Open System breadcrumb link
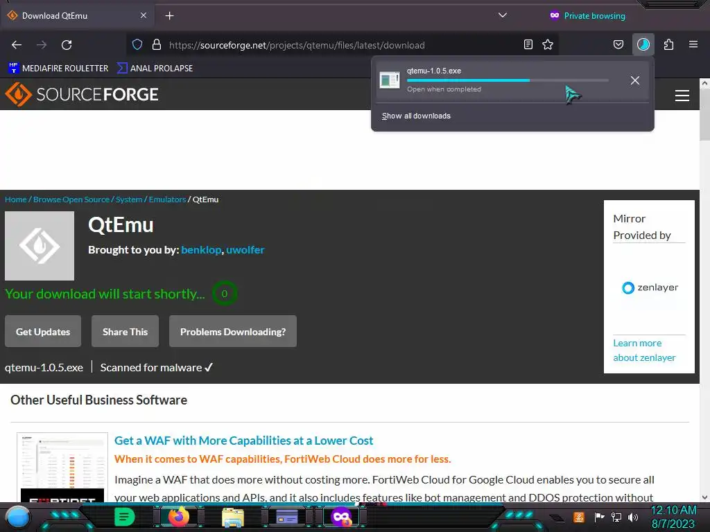This screenshot has width=710, height=532. 129,199
